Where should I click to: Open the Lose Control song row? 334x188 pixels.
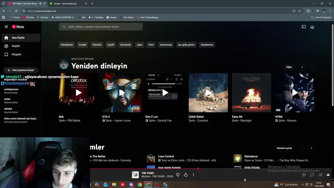pyautogui.click(x=187, y=158)
